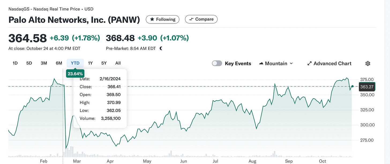
Task: Click the 363.27 current price marker
Action: pyautogui.click(x=367, y=87)
